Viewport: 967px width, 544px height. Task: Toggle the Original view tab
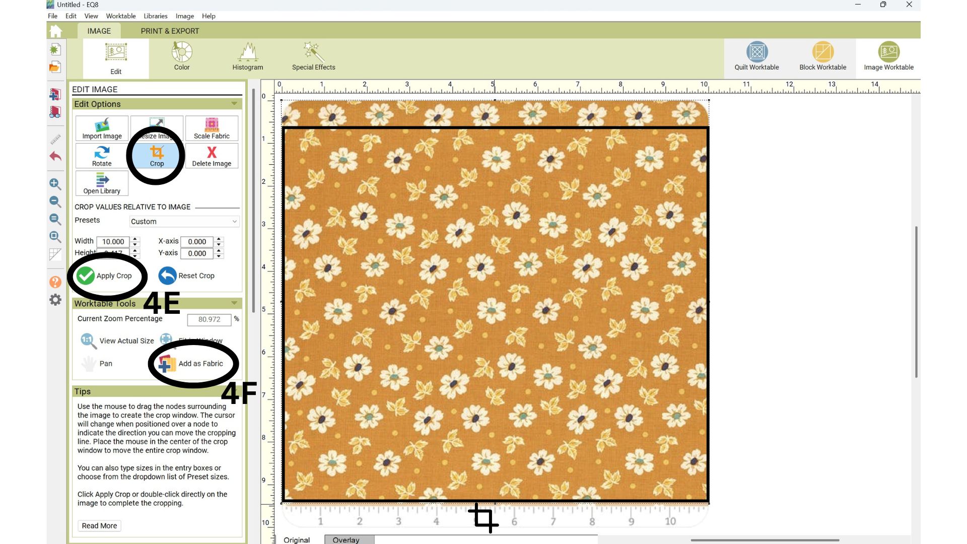(297, 539)
